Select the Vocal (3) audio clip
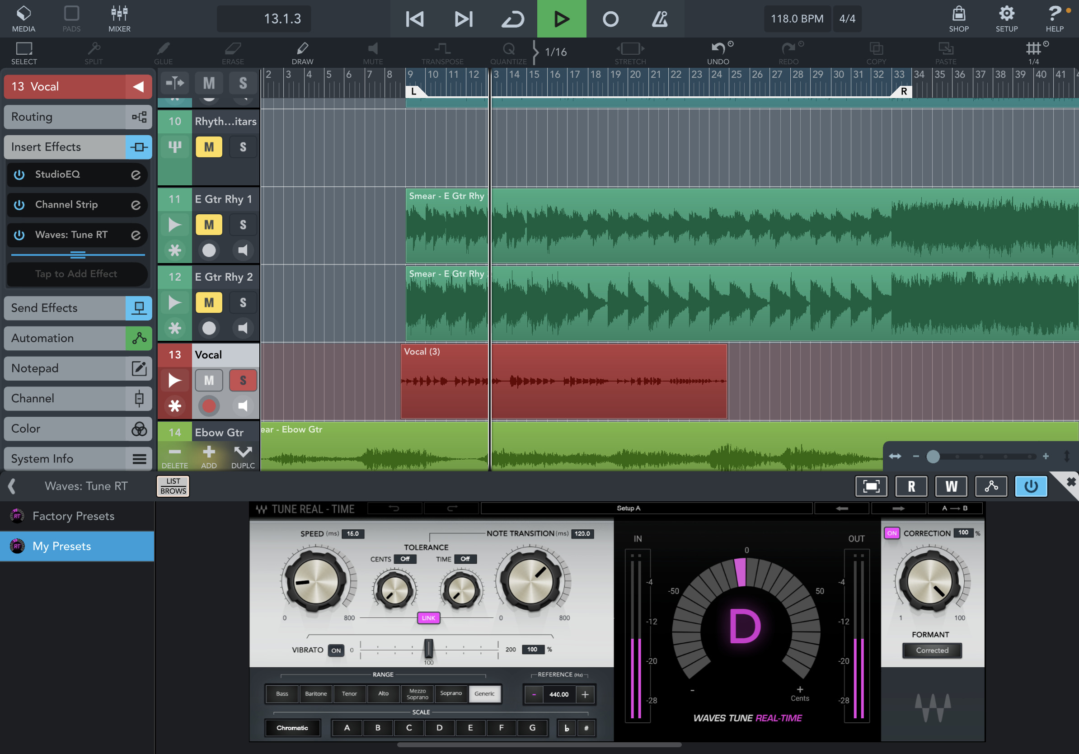This screenshot has width=1079, height=754. 563,381
